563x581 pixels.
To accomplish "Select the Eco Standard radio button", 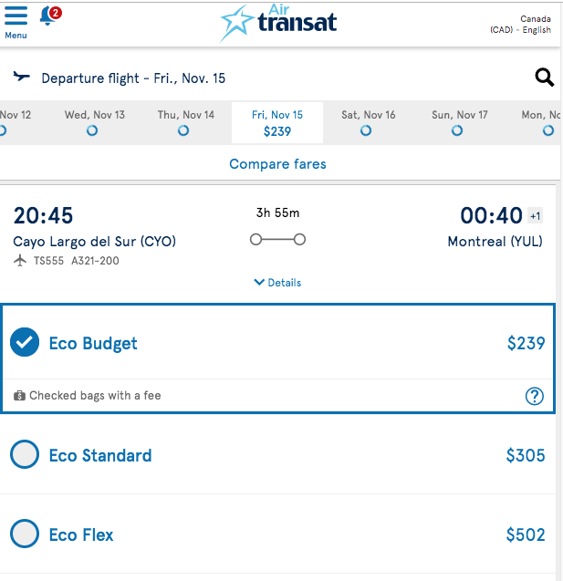I will 25,454.
